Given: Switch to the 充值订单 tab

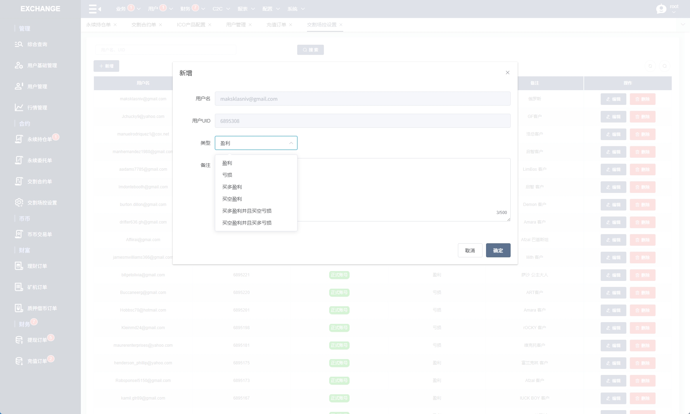Looking at the screenshot, I should [x=276, y=25].
